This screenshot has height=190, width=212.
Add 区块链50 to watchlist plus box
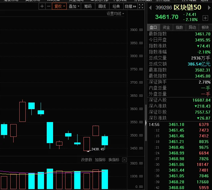pos(205,18)
